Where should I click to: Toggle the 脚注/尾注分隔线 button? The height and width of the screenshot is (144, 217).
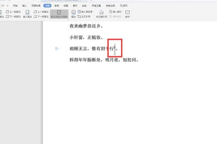[x=59, y=14]
